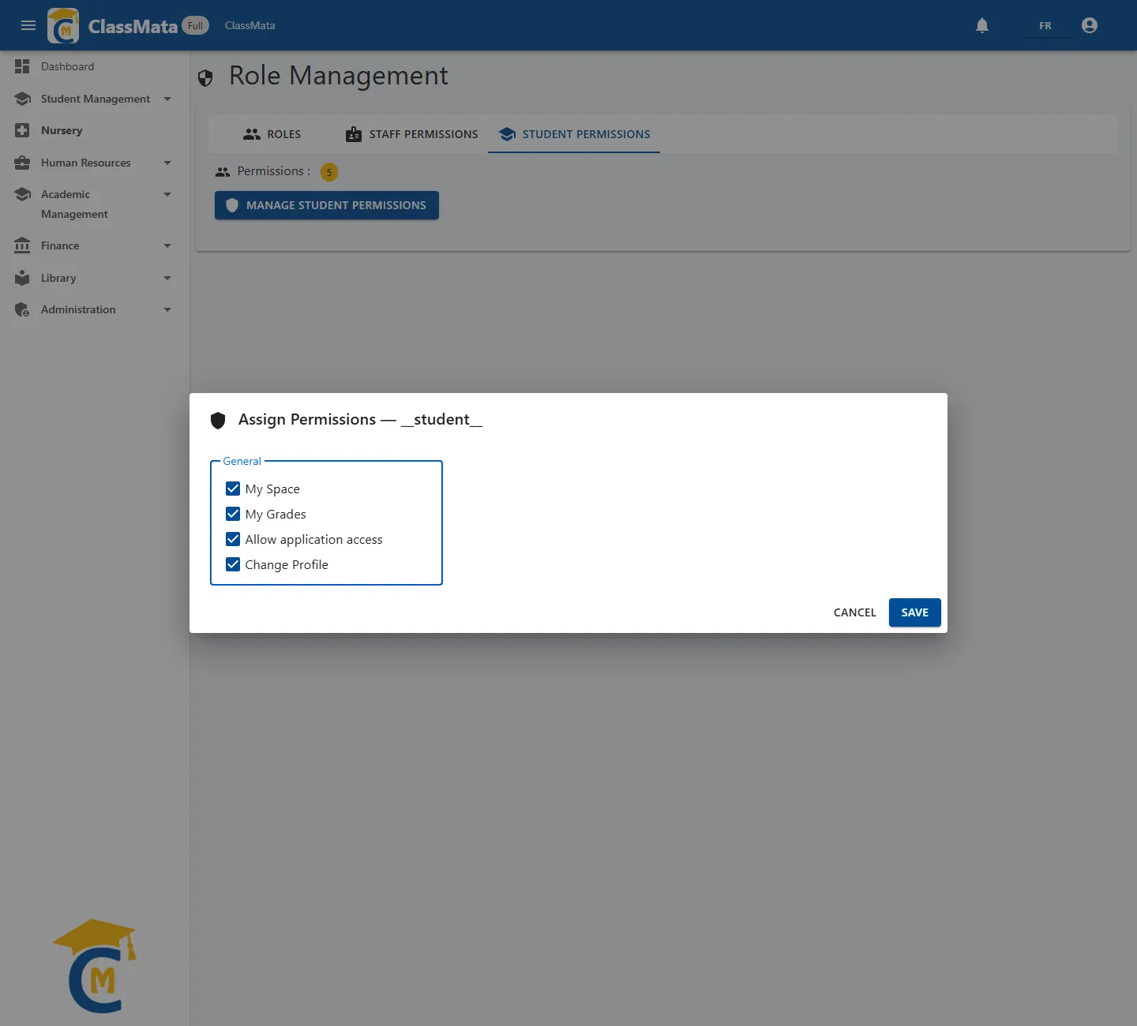The height and width of the screenshot is (1026, 1137).
Task: Click the Administration shield icon
Action: (22, 309)
